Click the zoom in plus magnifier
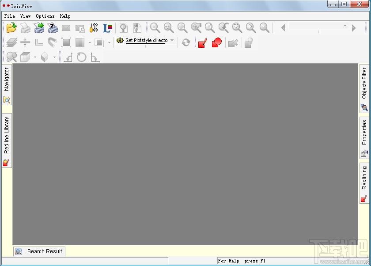The height and width of the screenshot is (266, 371). click(x=251, y=28)
